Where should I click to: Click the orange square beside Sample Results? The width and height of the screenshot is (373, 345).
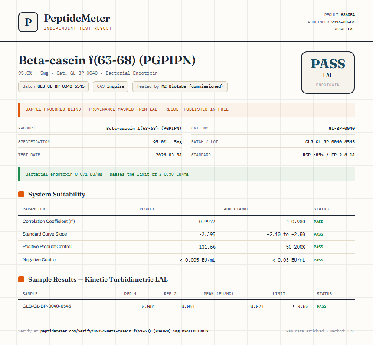(x=21, y=279)
